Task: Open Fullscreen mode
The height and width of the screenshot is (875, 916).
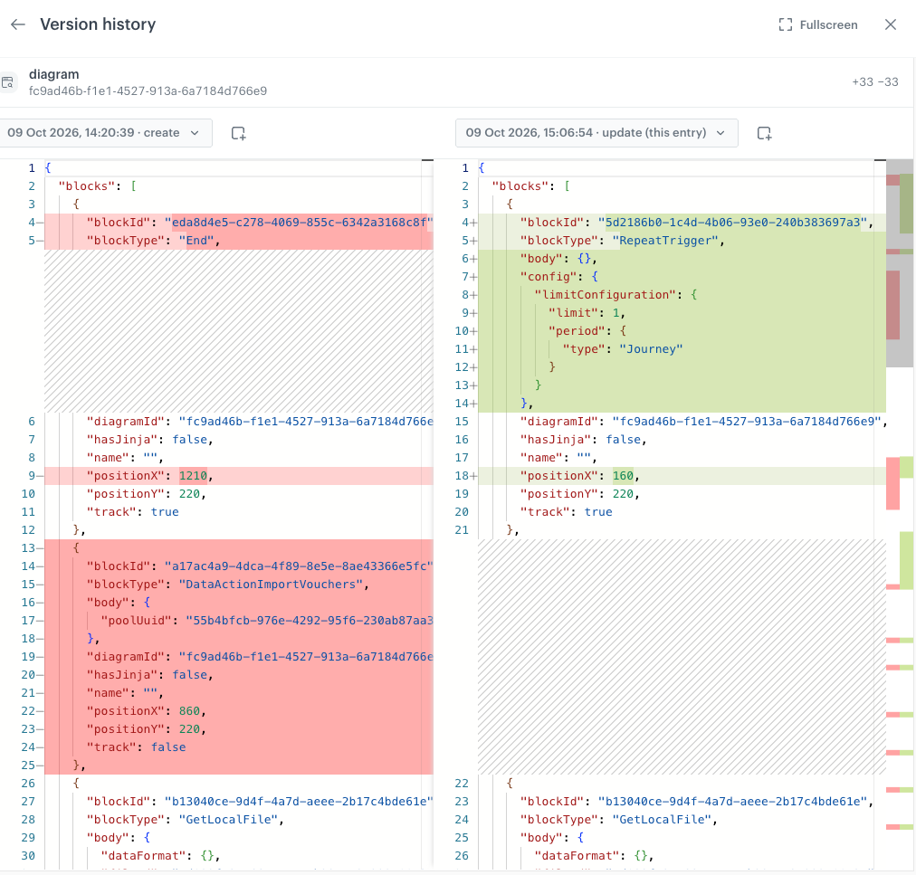Action: point(818,24)
